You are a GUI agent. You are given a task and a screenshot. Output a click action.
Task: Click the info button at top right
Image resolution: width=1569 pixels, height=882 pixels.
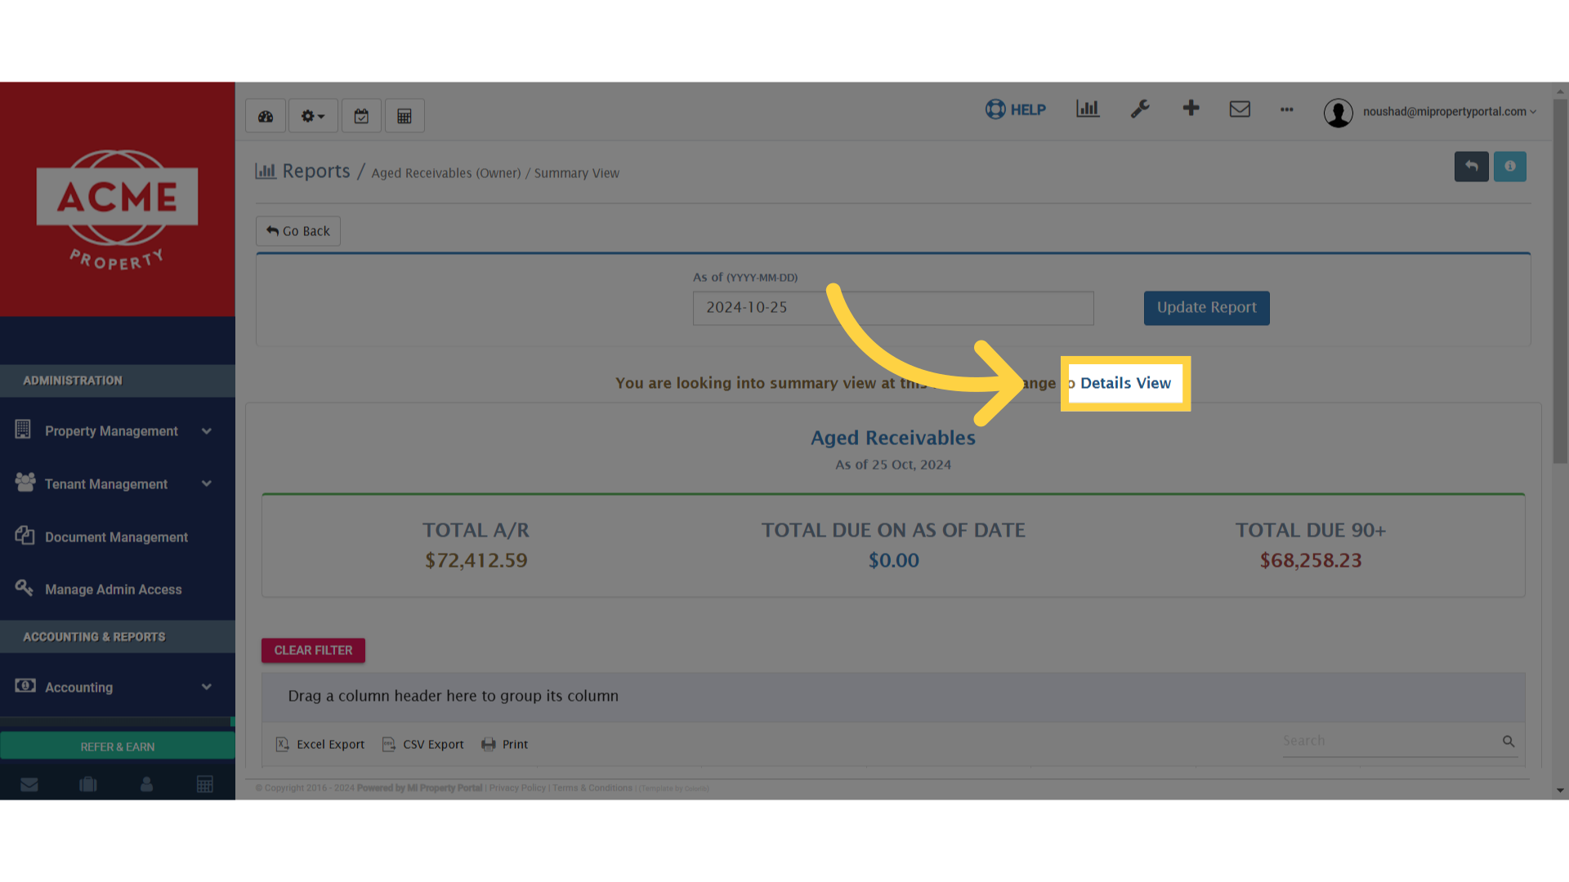click(x=1509, y=166)
